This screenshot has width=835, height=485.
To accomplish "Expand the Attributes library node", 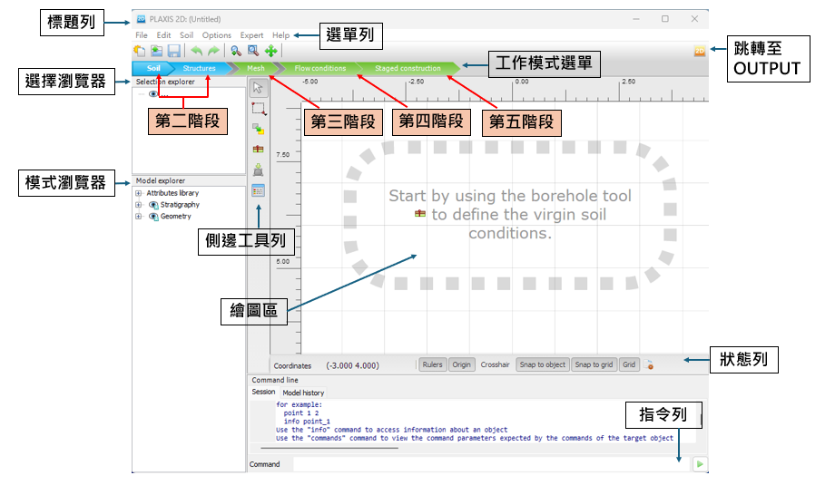I will click(139, 193).
